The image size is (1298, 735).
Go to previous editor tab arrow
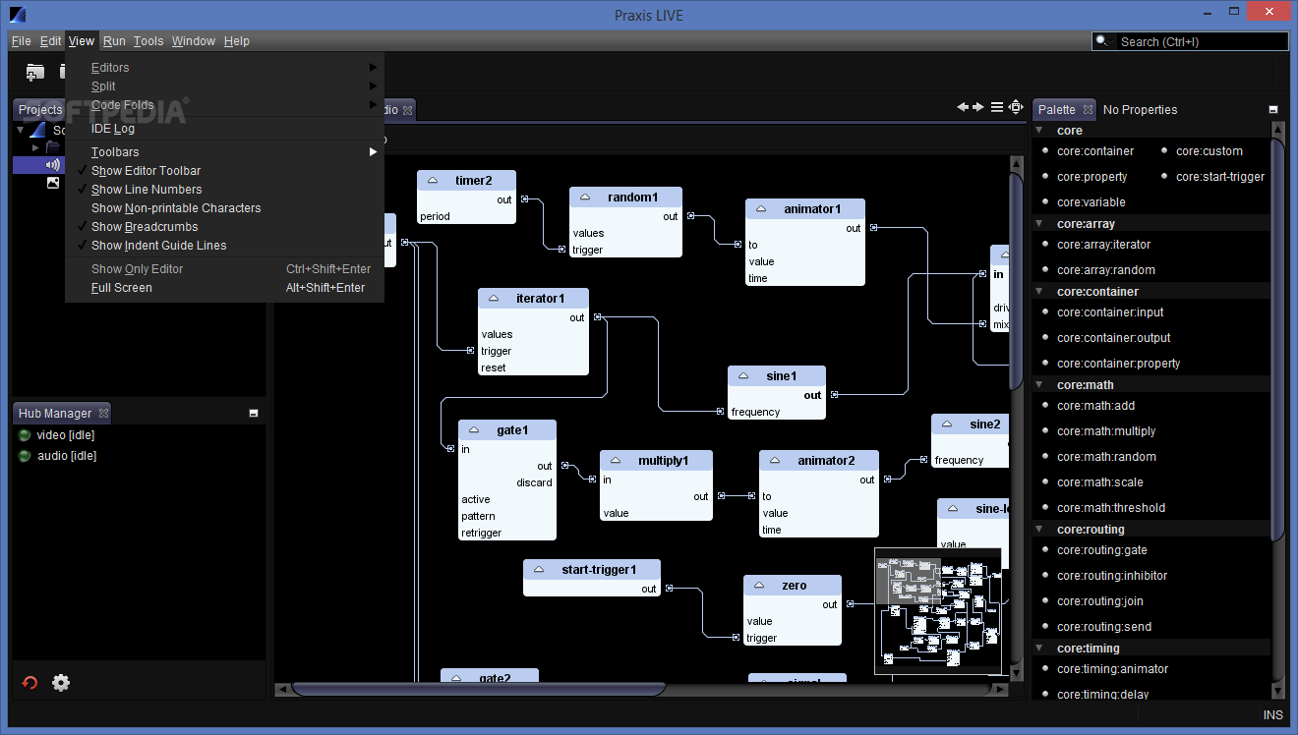[x=964, y=107]
